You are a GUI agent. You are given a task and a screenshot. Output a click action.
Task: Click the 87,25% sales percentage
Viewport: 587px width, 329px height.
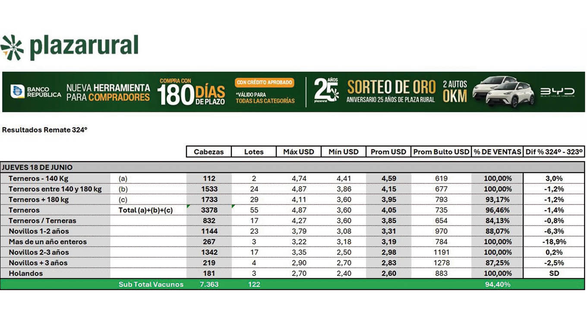(497, 263)
